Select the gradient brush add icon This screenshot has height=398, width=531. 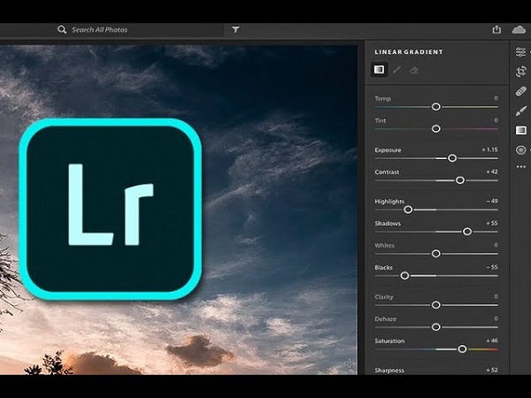pos(396,70)
